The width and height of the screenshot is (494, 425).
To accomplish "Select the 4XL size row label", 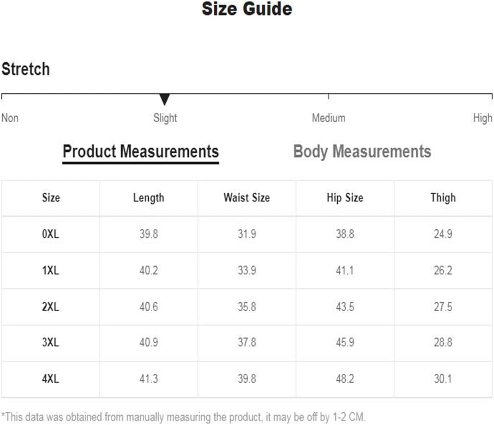I will pos(50,379).
